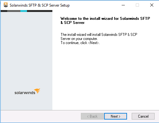Minimize the SFTP & SCP Server Setup window
Viewport: 159px width, 123px height.
123,5
